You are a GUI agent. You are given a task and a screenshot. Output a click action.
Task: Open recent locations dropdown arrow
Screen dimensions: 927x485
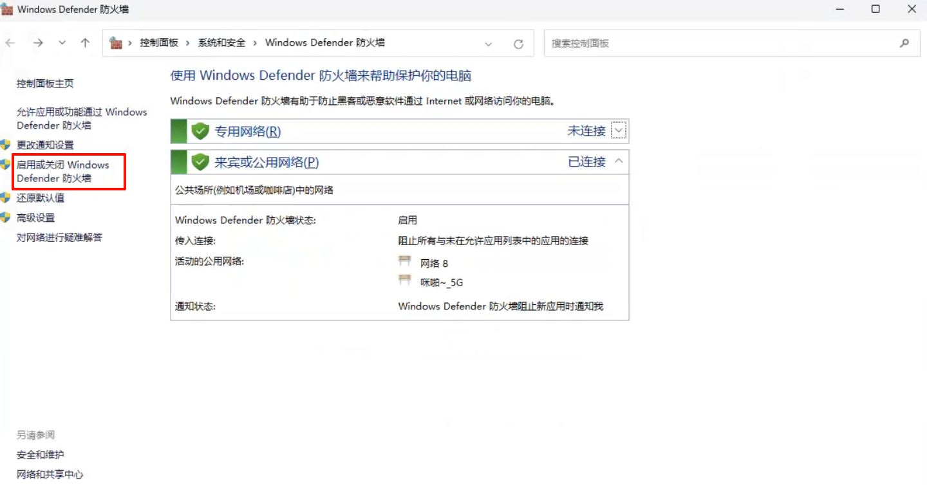click(x=62, y=43)
